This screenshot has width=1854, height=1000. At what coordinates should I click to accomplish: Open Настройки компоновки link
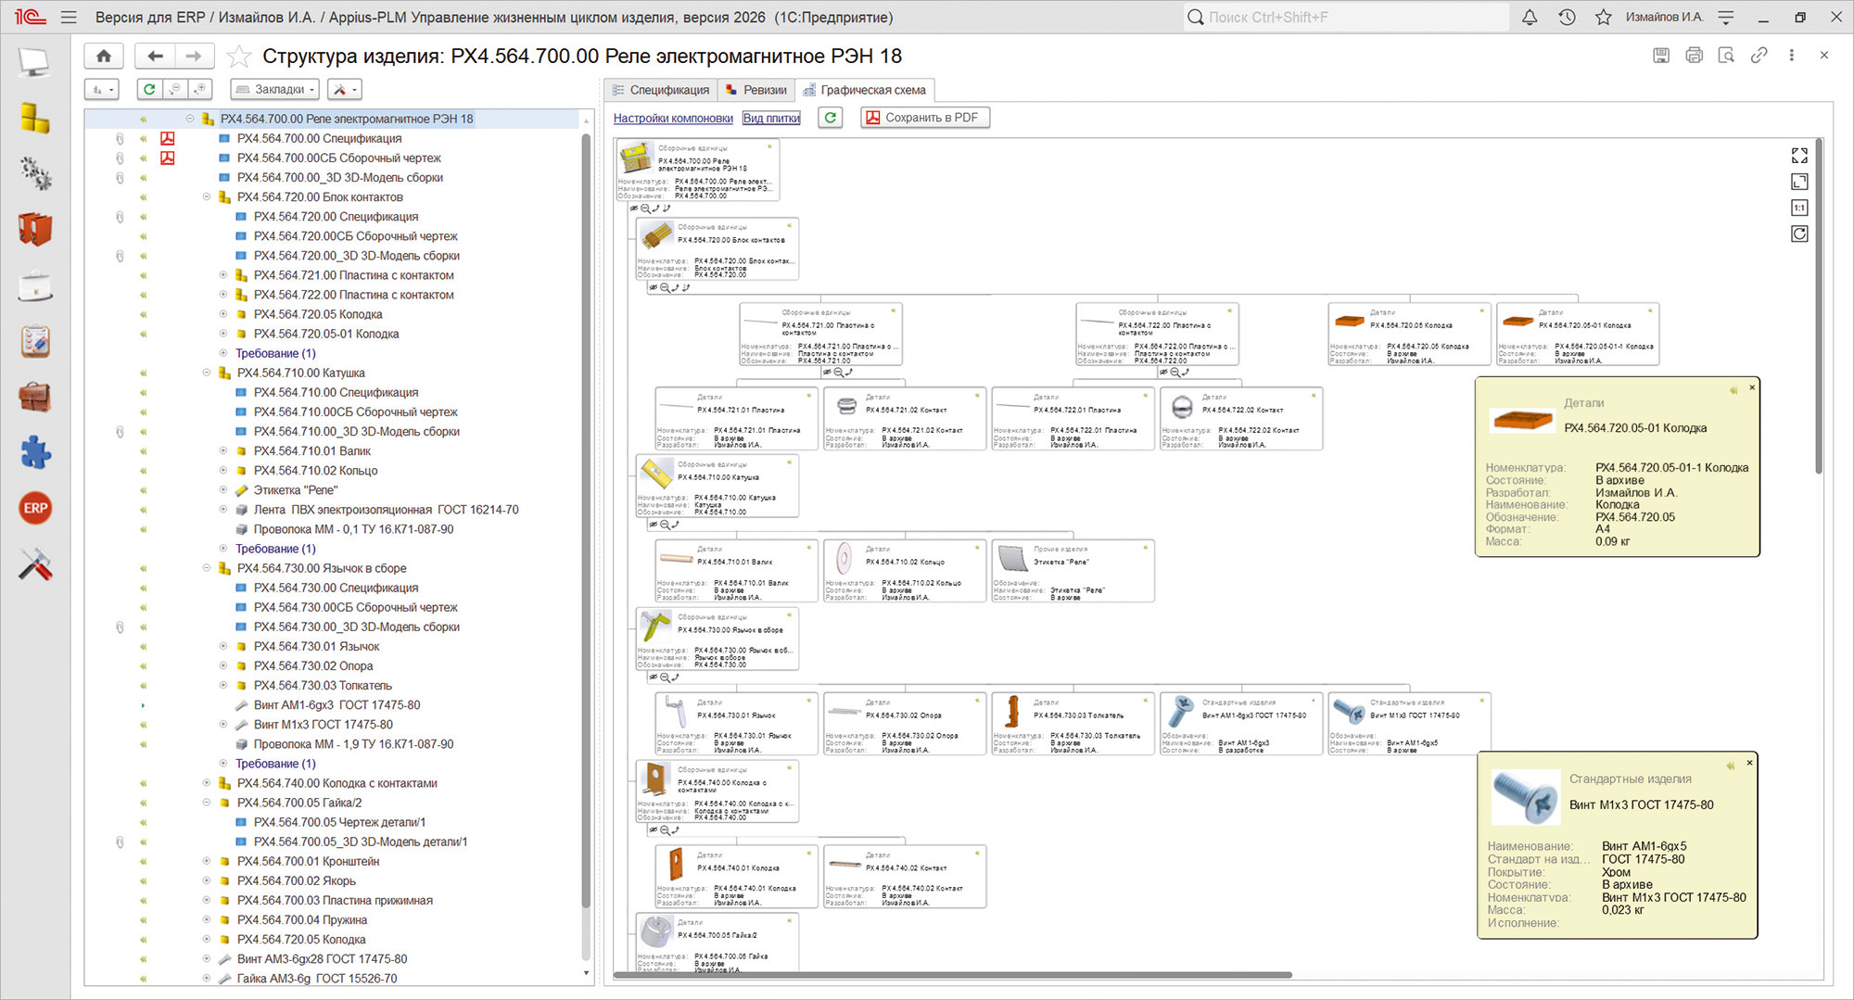point(673,118)
